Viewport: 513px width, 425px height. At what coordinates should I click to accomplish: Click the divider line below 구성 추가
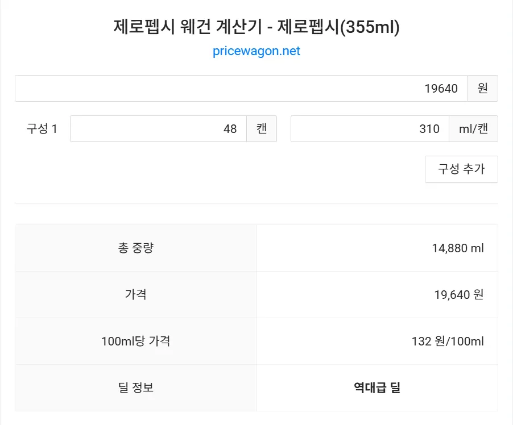tap(256, 203)
